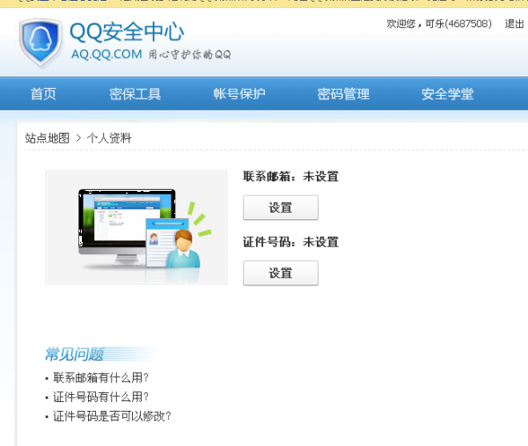
Task: Go to 帐号保护 in the nav bar
Action: coord(239,94)
